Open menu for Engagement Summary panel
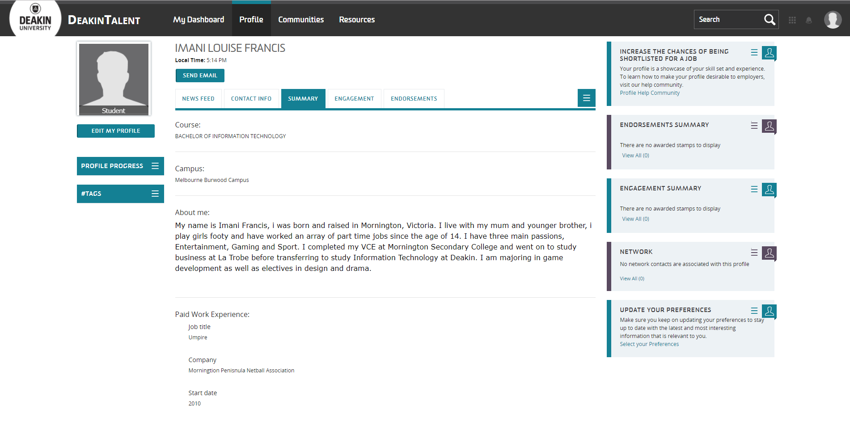 click(754, 189)
